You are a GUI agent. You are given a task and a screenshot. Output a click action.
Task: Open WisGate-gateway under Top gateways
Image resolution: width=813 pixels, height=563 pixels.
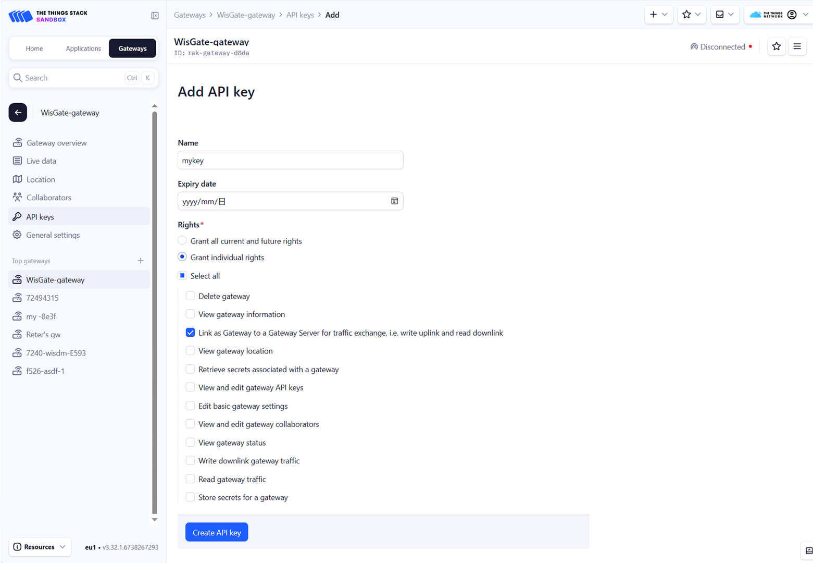tap(79, 279)
